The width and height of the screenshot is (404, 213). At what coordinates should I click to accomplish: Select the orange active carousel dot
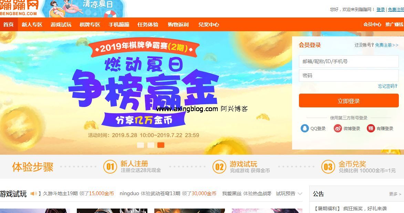pos(161,145)
